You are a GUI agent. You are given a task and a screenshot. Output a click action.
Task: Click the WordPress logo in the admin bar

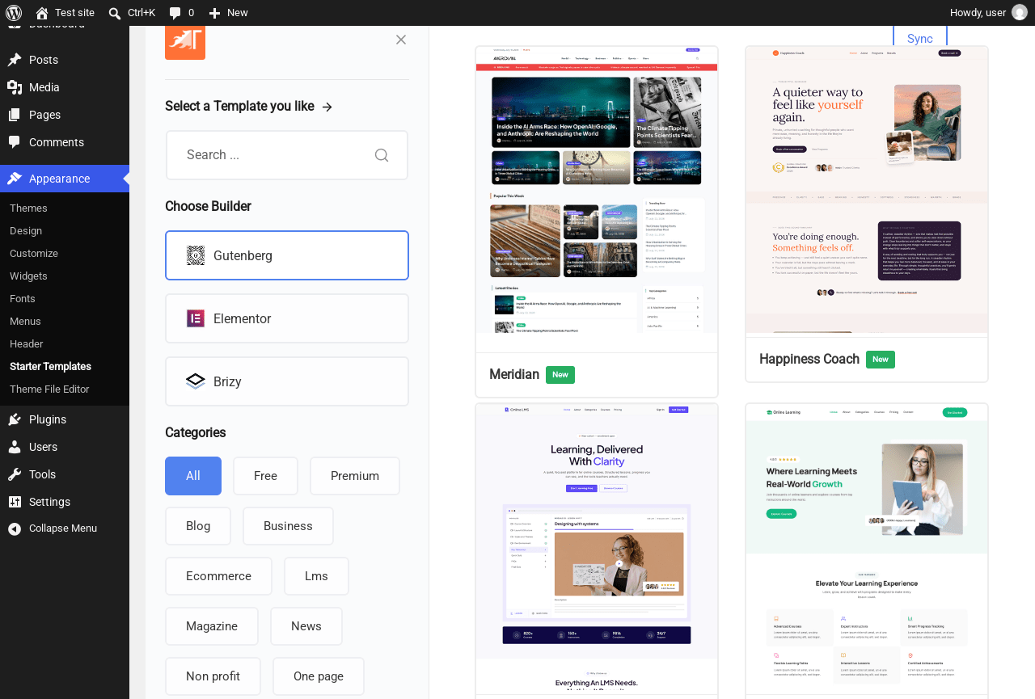tap(14, 13)
